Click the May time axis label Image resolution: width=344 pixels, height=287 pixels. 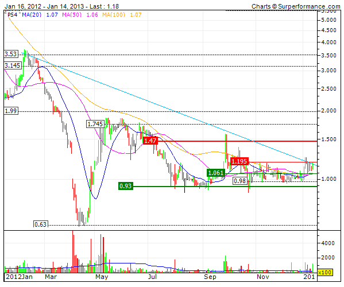[102, 277]
